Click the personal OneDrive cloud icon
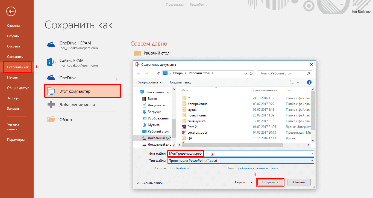373x198 pixels. pyautogui.click(x=51, y=78)
